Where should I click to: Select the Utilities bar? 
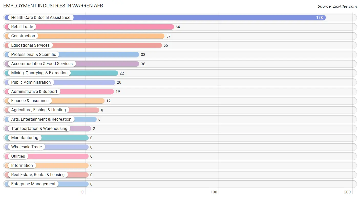46,156
